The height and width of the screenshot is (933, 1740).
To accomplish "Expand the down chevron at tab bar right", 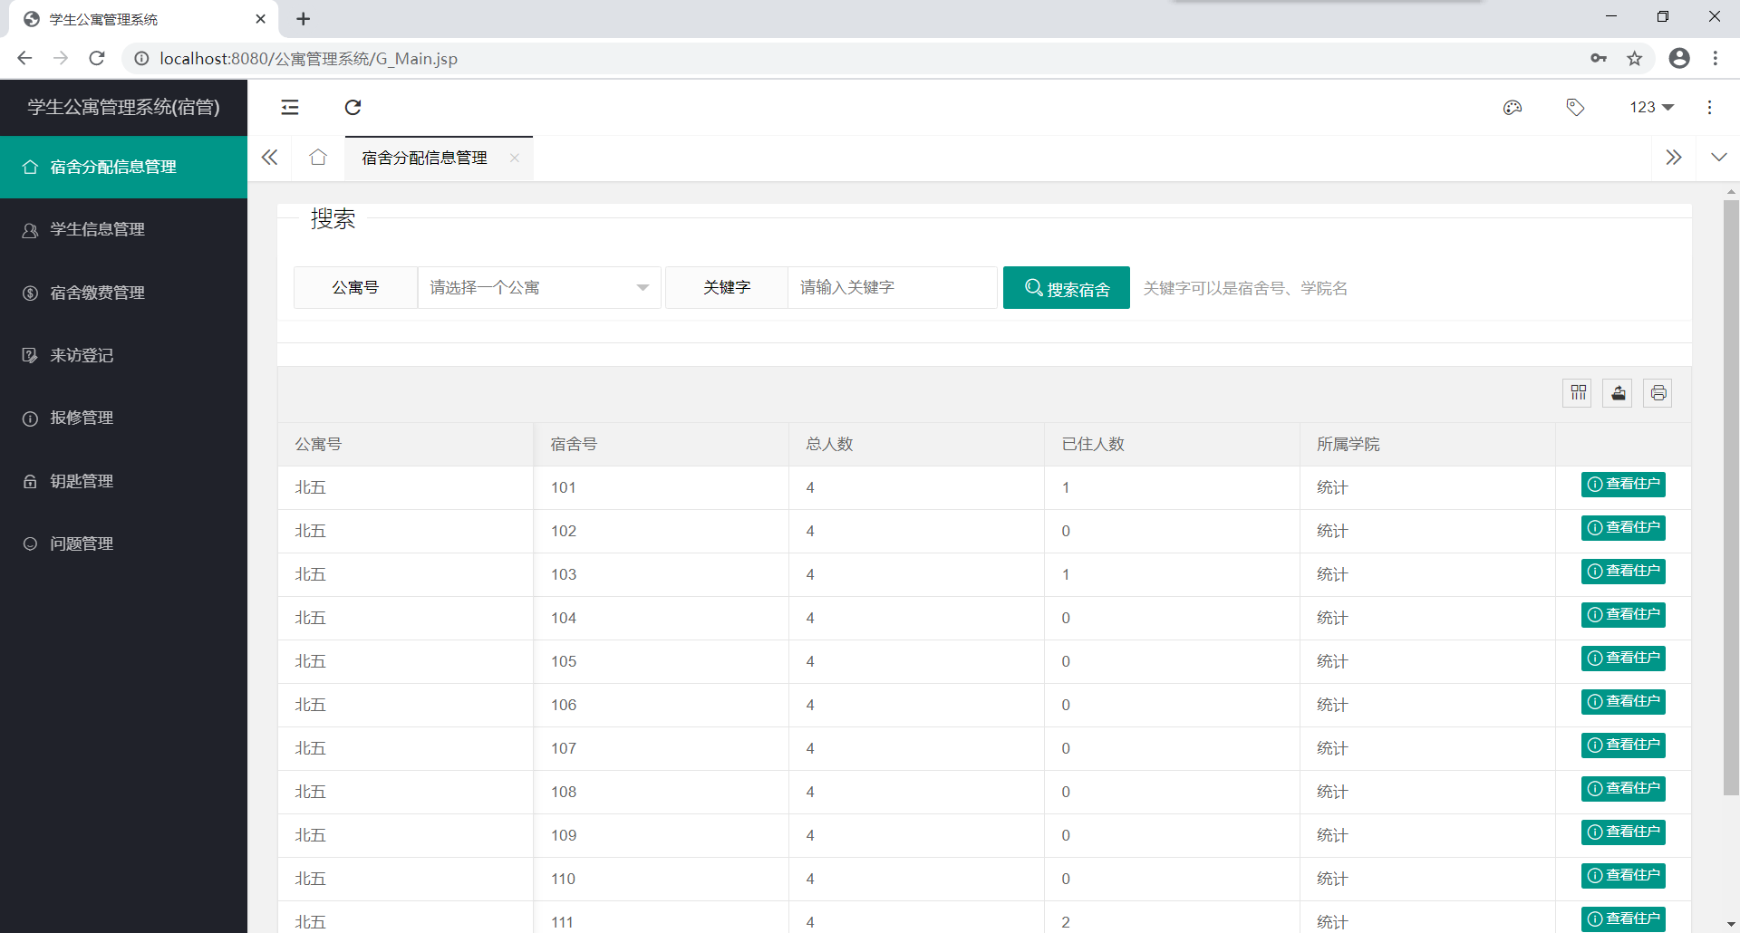I will pyautogui.click(x=1719, y=157).
